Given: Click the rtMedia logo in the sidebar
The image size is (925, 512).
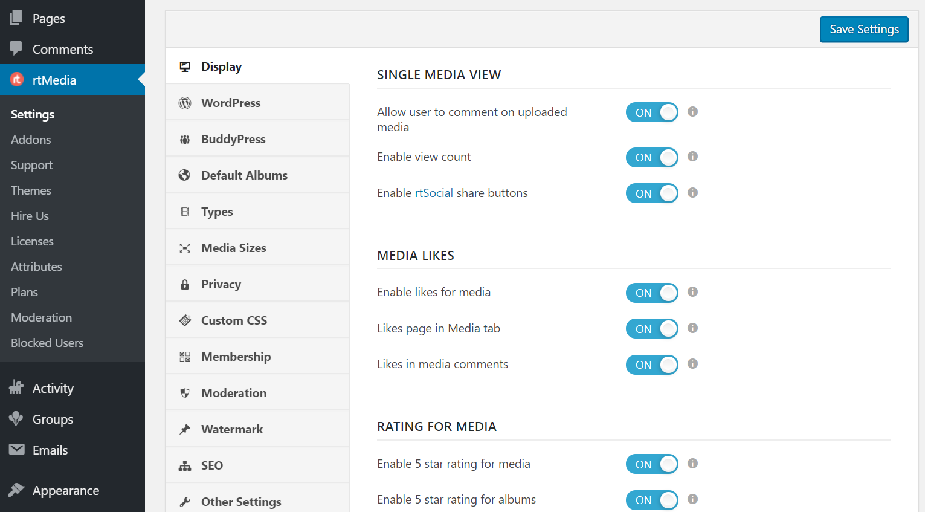Looking at the screenshot, I should click(x=16, y=79).
